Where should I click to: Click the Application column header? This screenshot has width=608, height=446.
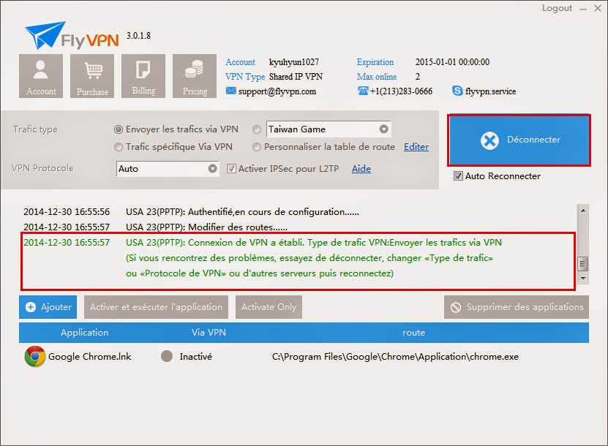click(x=85, y=333)
